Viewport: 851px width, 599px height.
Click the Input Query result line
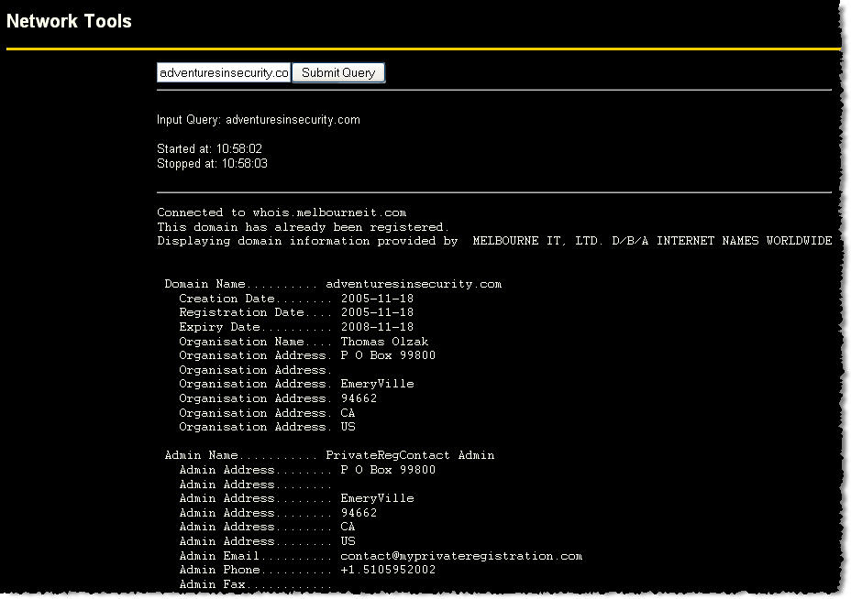(x=258, y=120)
